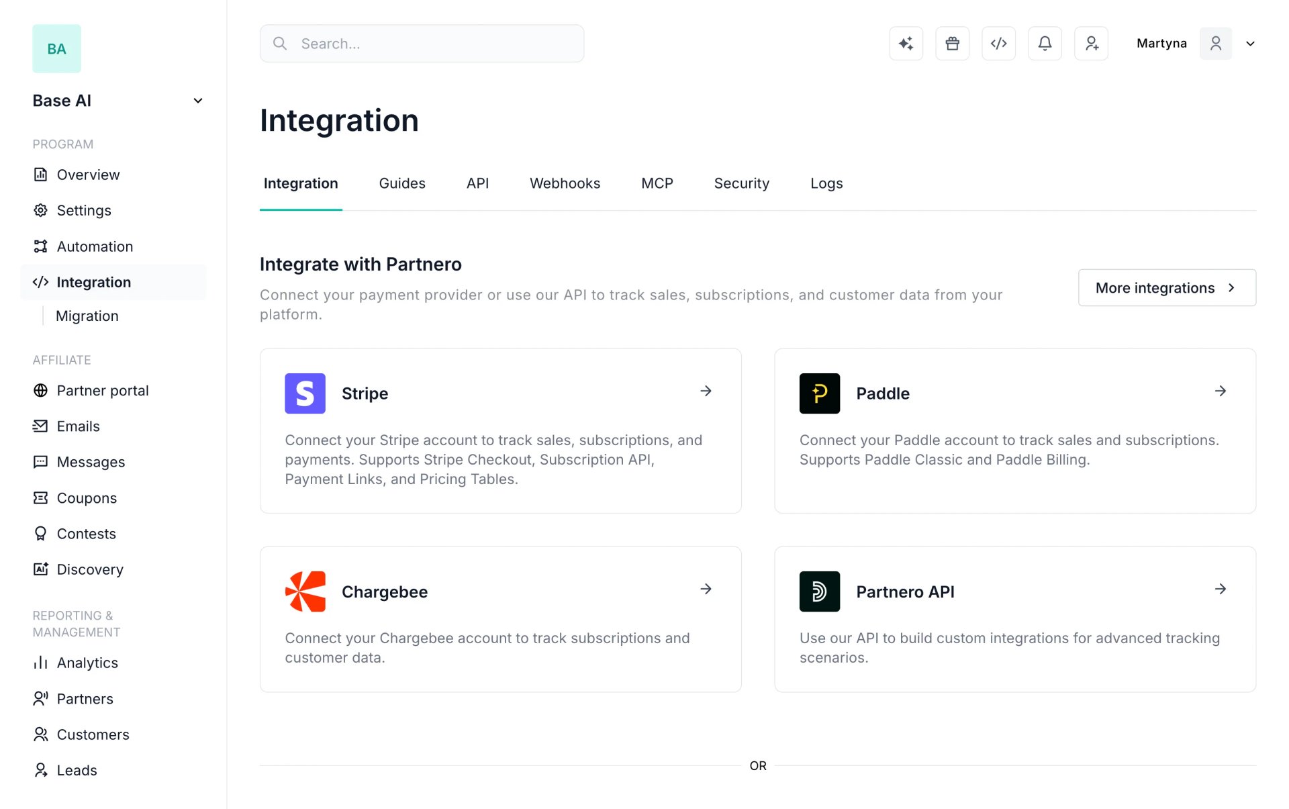
Task: Open the Paddle integration card title
Action: 883,393
